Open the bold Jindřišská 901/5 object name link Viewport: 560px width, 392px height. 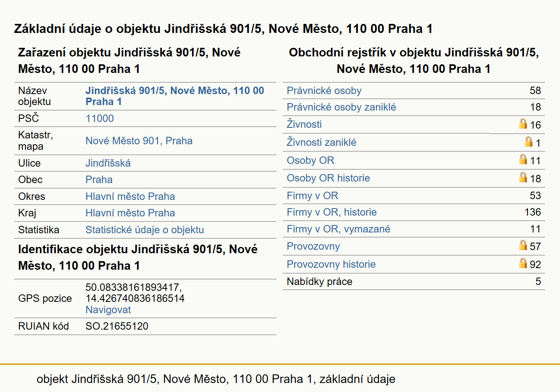coord(175,96)
